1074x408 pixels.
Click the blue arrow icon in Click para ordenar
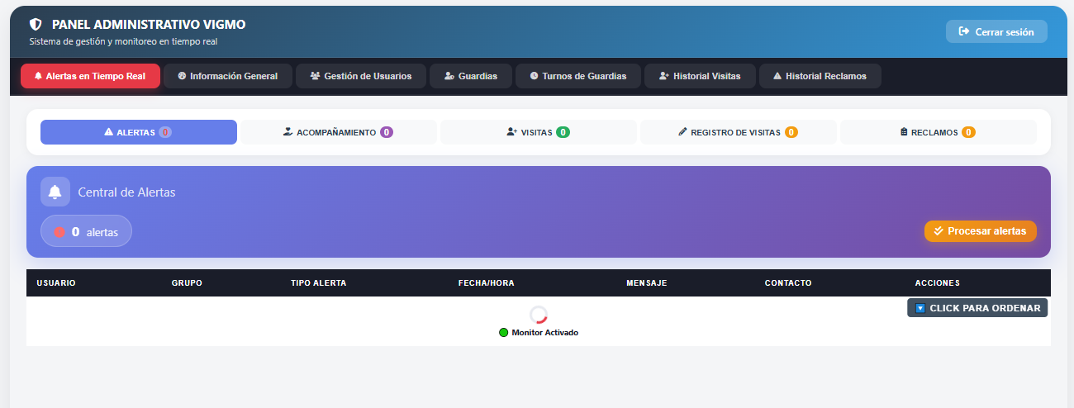[x=920, y=308]
